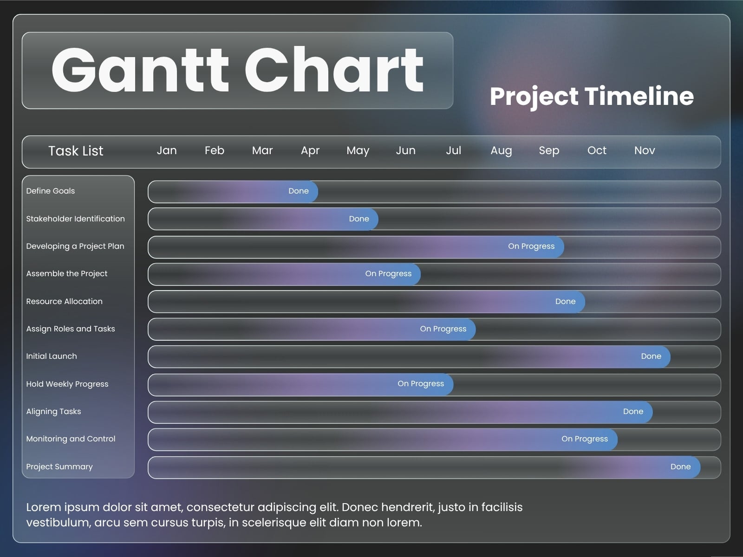743x557 pixels.
Task: Select Initial Launch Done bar
Action: 410,356
